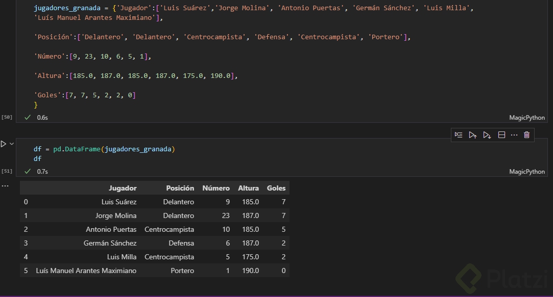Image resolution: width=553 pixels, height=297 pixels.
Task: Execute cell and below toolbar icon
Action: tap(487, 135)
